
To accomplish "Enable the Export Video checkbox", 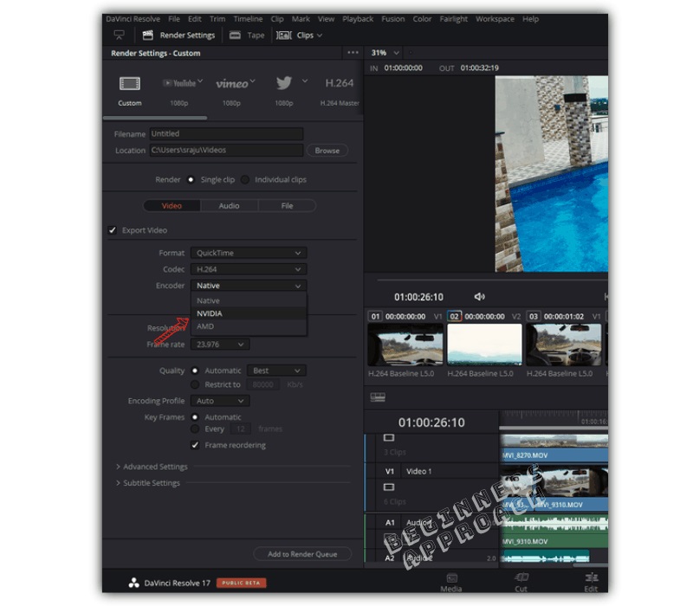I will pos(112,230).
